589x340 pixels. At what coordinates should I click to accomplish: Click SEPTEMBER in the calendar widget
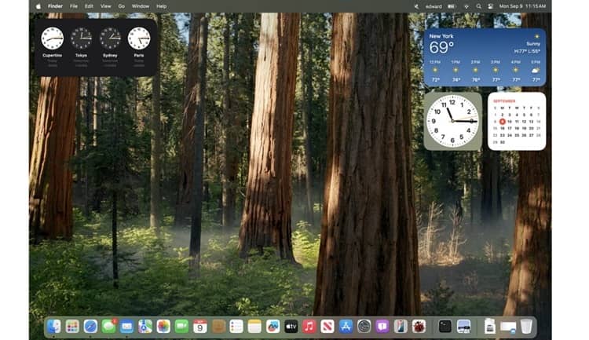click(504, 101)
